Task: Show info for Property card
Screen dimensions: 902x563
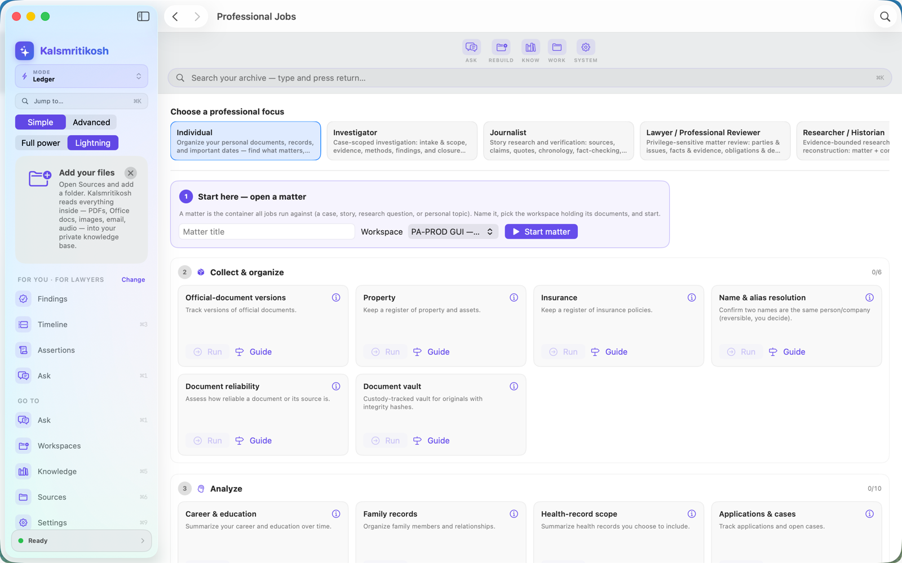Action: (514, 297)
